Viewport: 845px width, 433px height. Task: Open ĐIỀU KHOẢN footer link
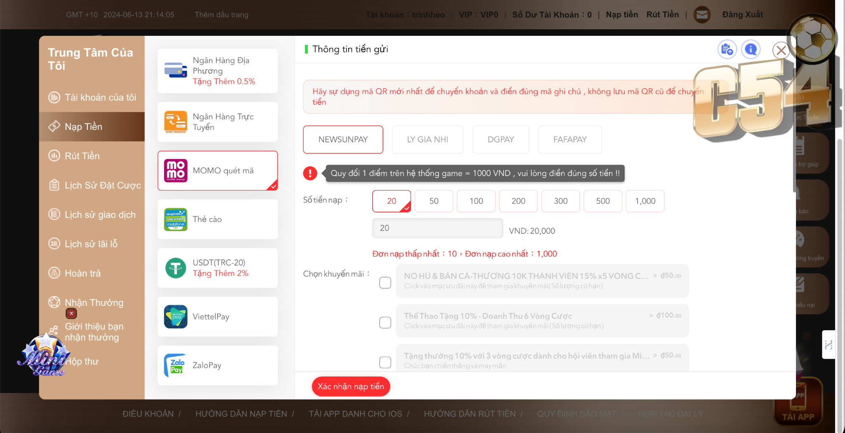tap(148, 414)
